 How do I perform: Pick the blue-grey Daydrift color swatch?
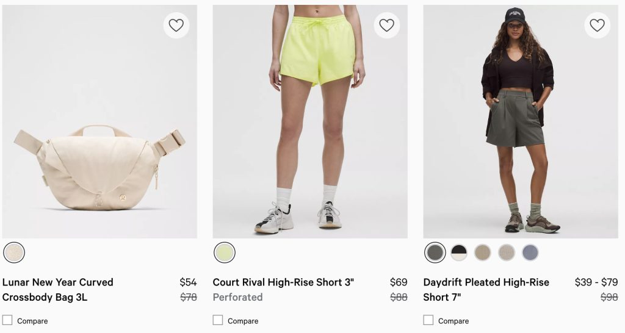coord(530,252)
